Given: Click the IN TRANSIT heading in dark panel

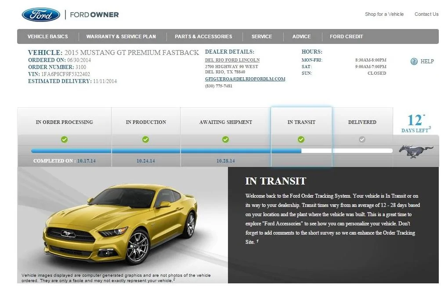Looking at the screenshot, I should pos(276,181).
